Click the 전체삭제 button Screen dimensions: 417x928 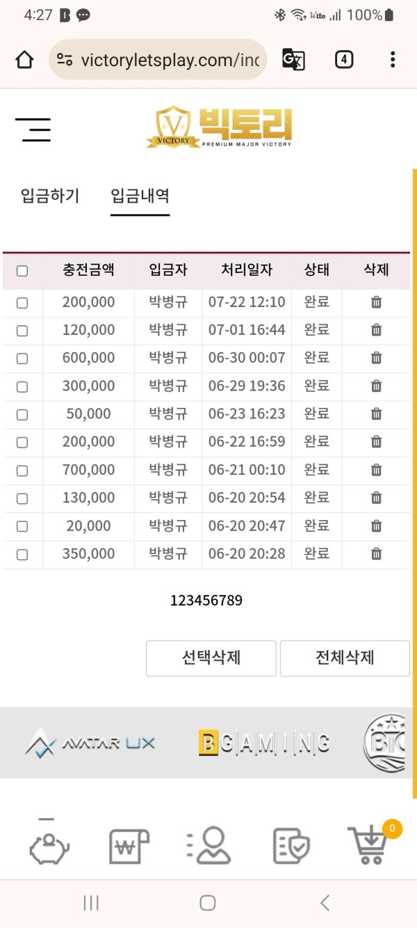tap(345, 658)
